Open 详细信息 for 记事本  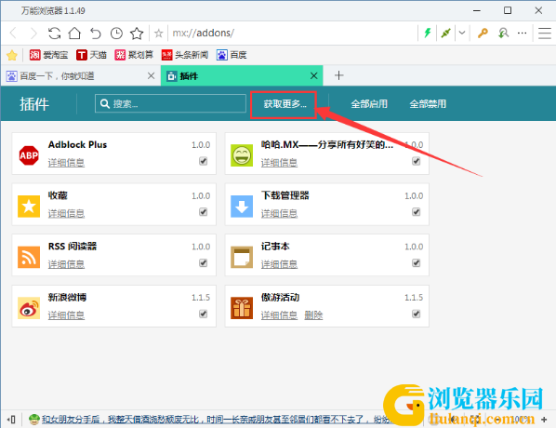click(280, 264)
